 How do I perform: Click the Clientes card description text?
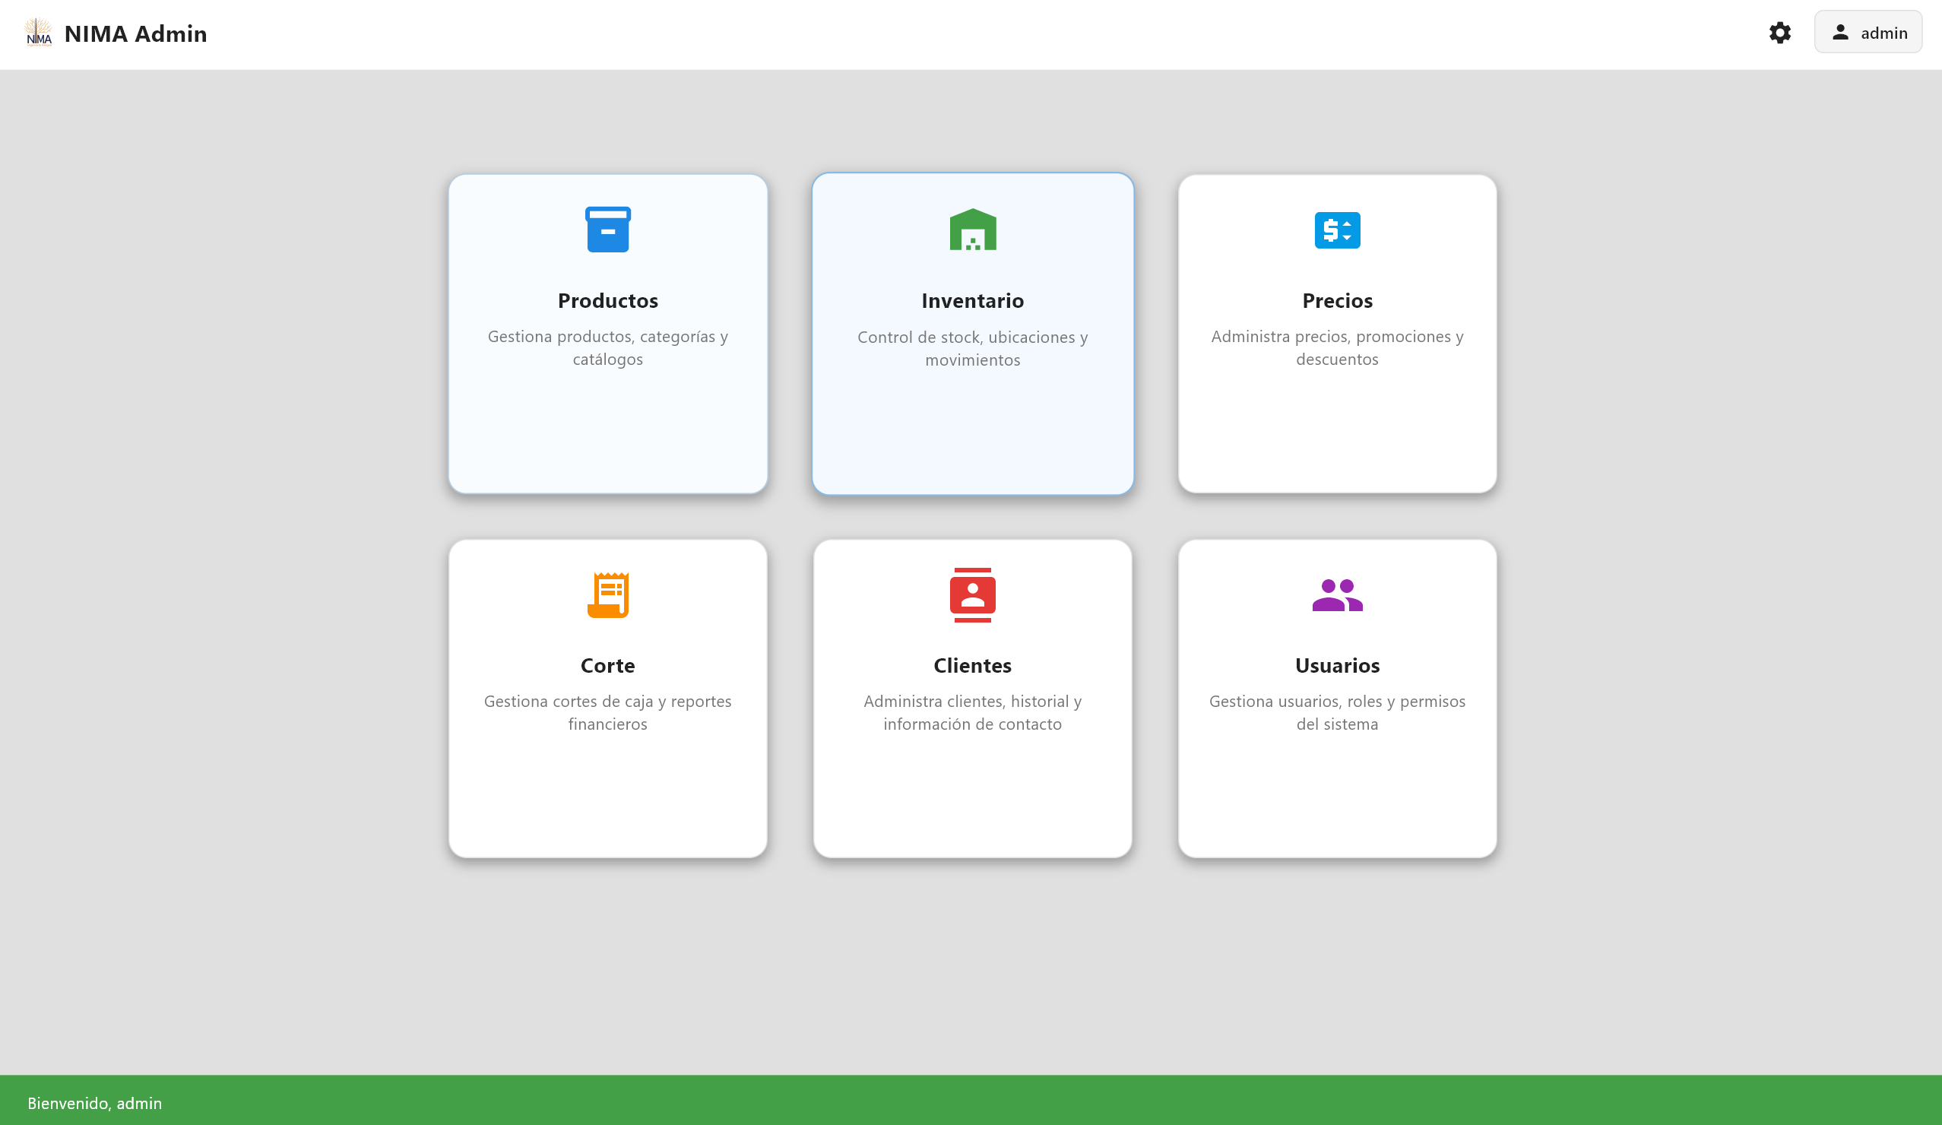coord(973,713)
